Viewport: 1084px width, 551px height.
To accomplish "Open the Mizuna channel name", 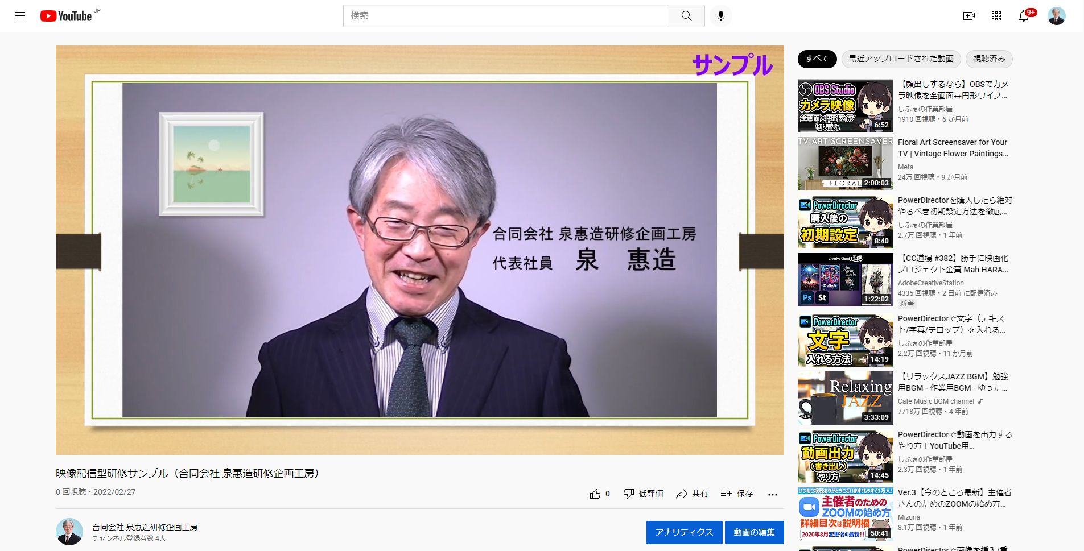I will (x=909, y=517).
